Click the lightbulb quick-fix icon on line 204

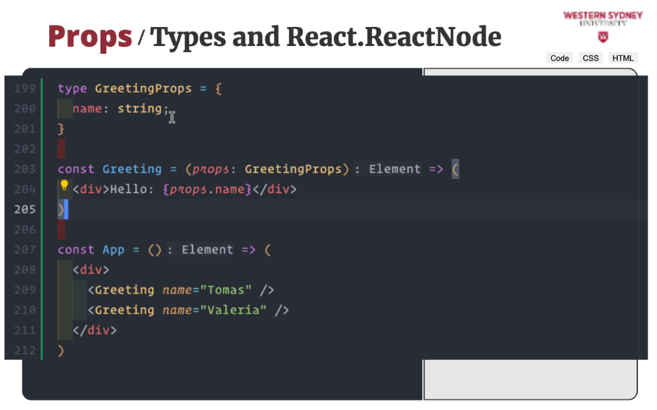(x=64, y=186)
